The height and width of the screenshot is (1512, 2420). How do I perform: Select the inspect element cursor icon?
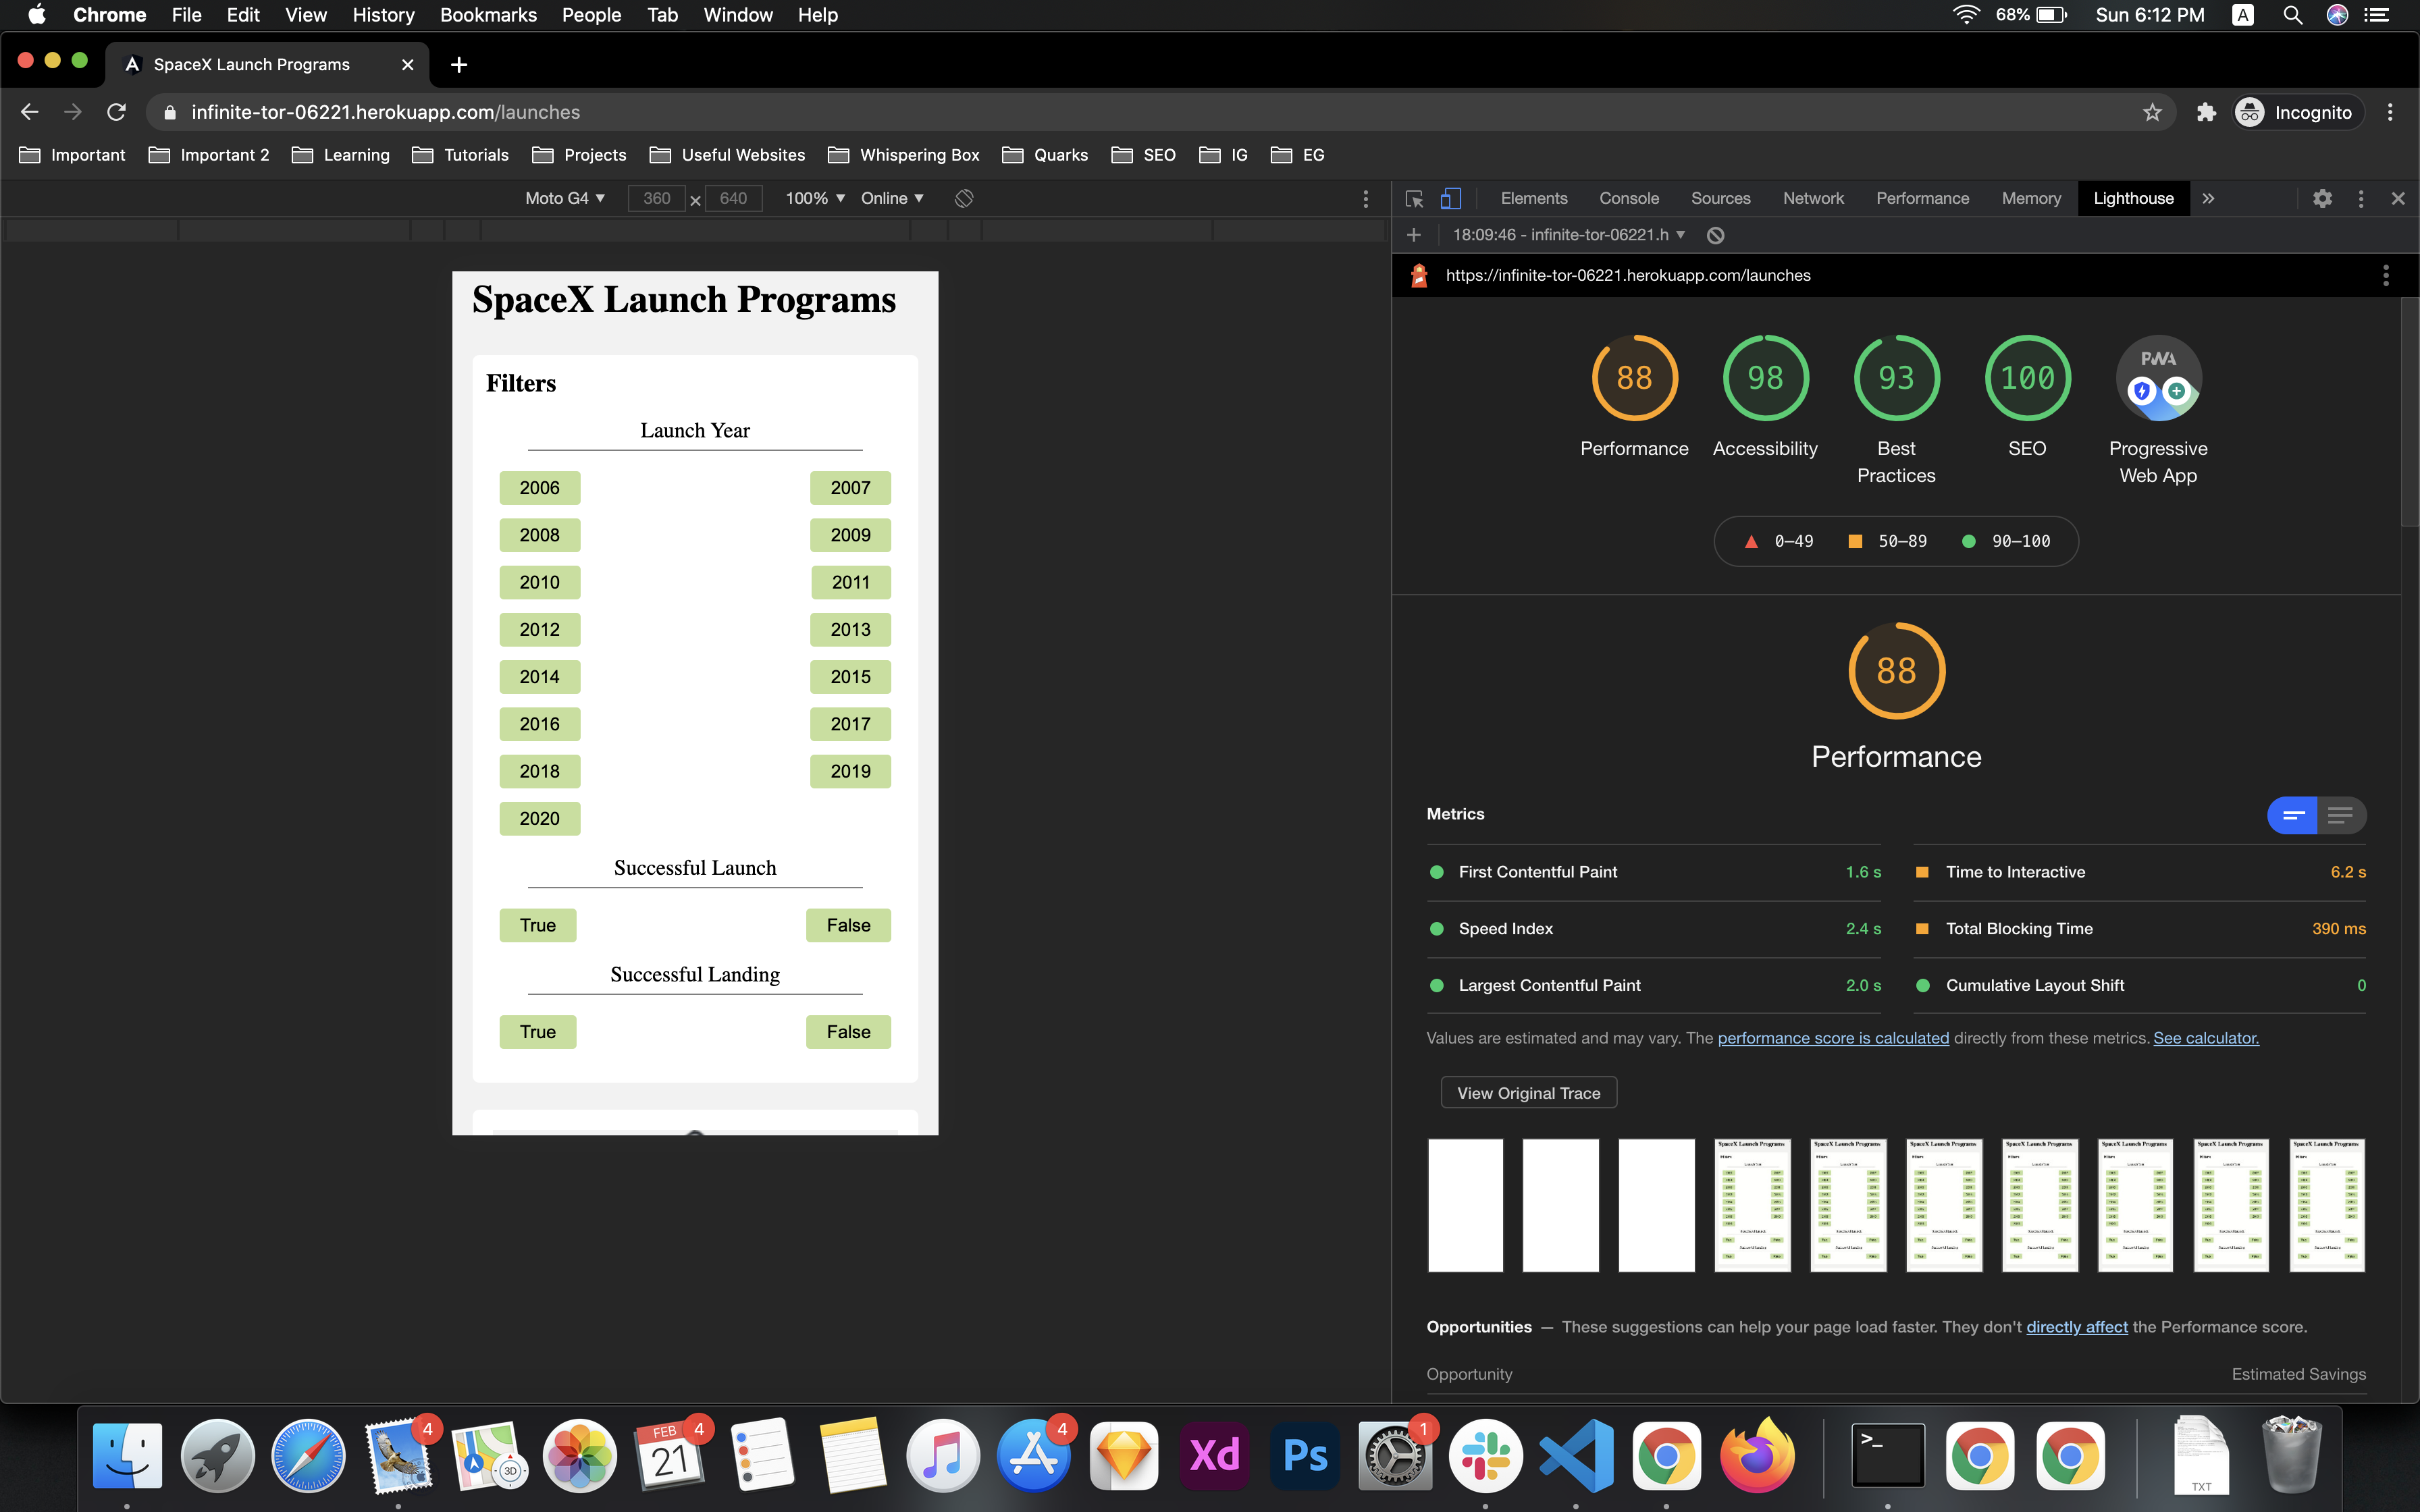[x=1414, y=198]
